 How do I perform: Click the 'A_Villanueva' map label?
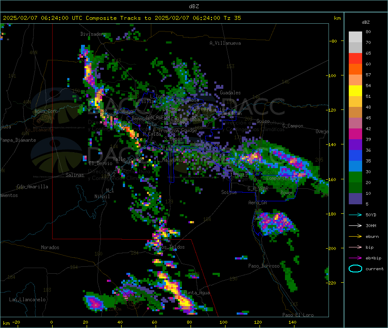pos(225,43)
